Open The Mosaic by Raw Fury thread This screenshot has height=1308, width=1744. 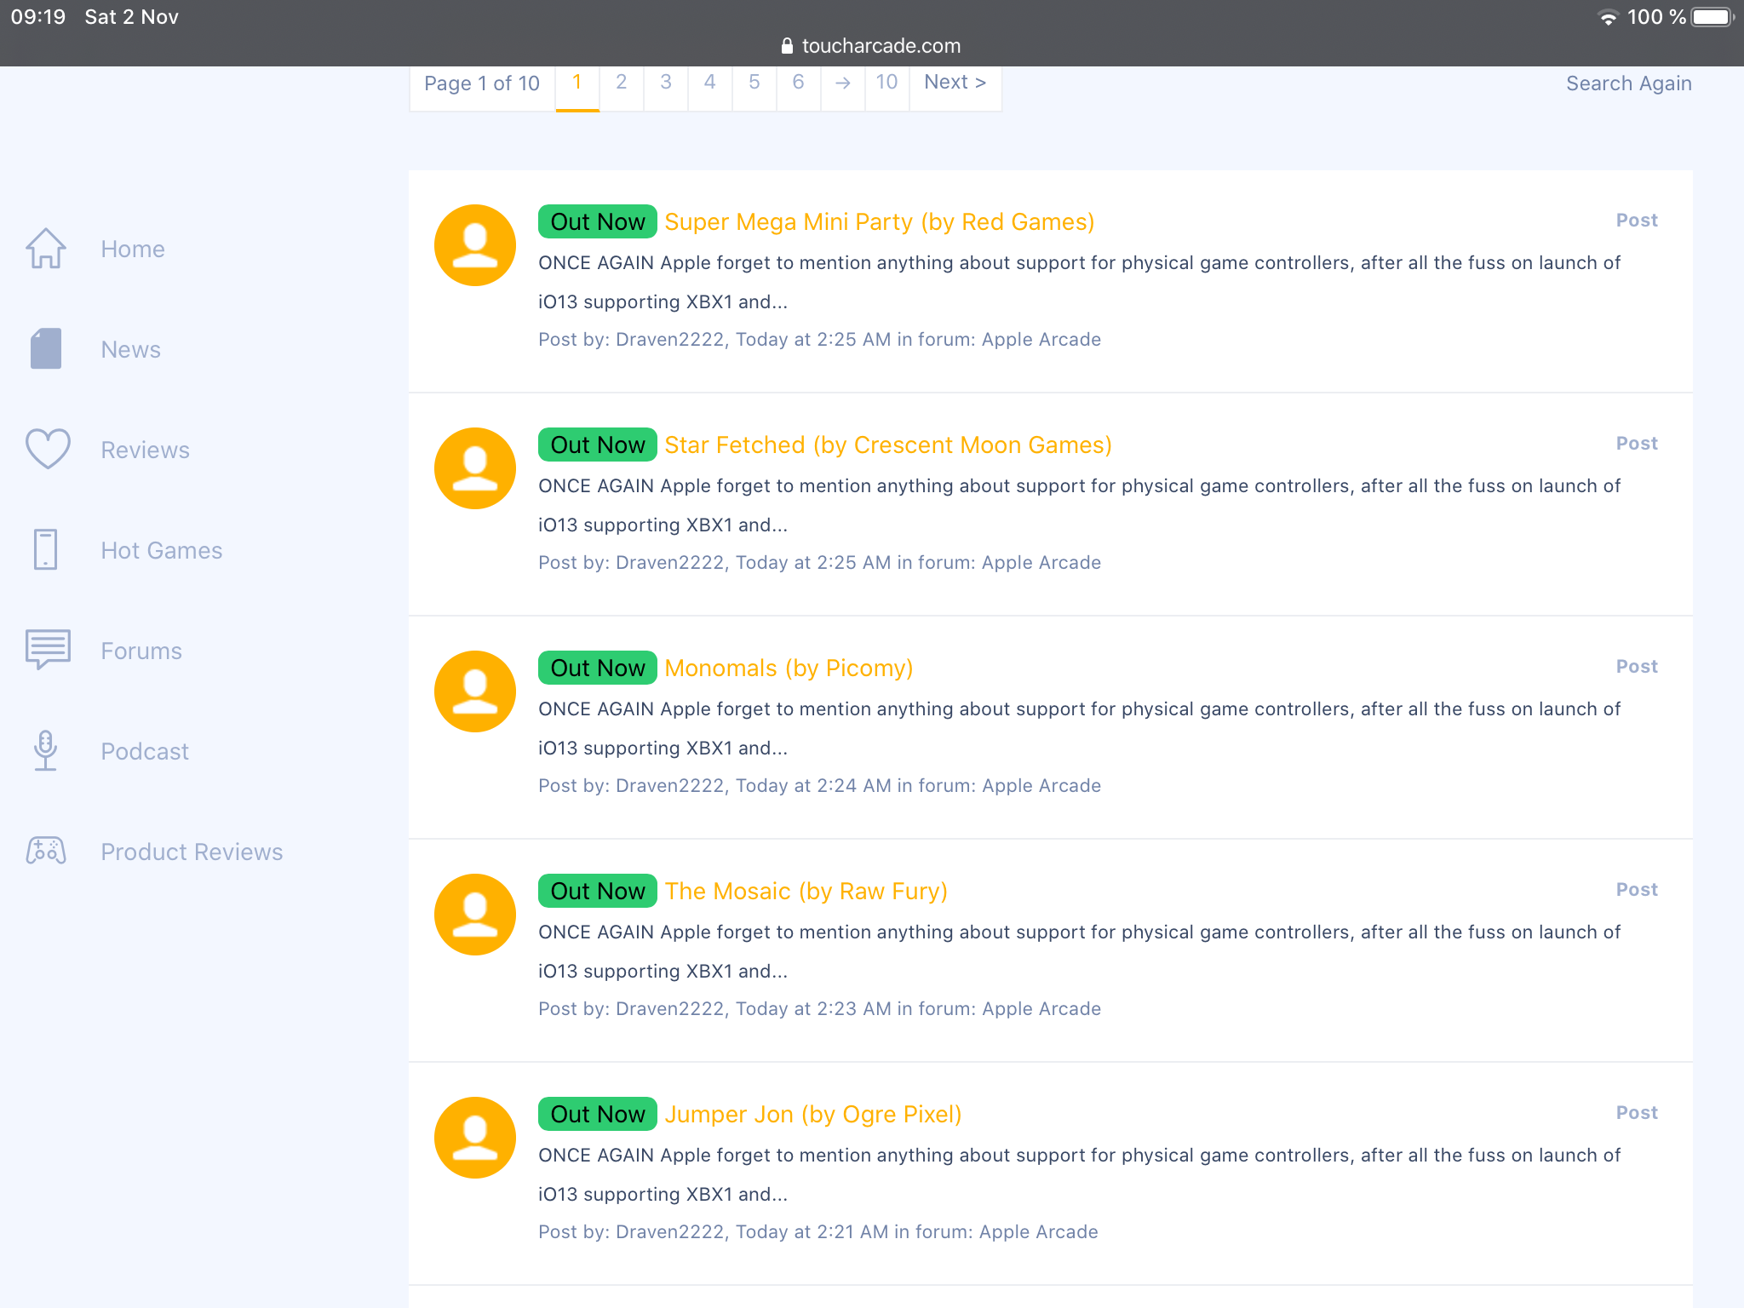click(x=806, y=891)
